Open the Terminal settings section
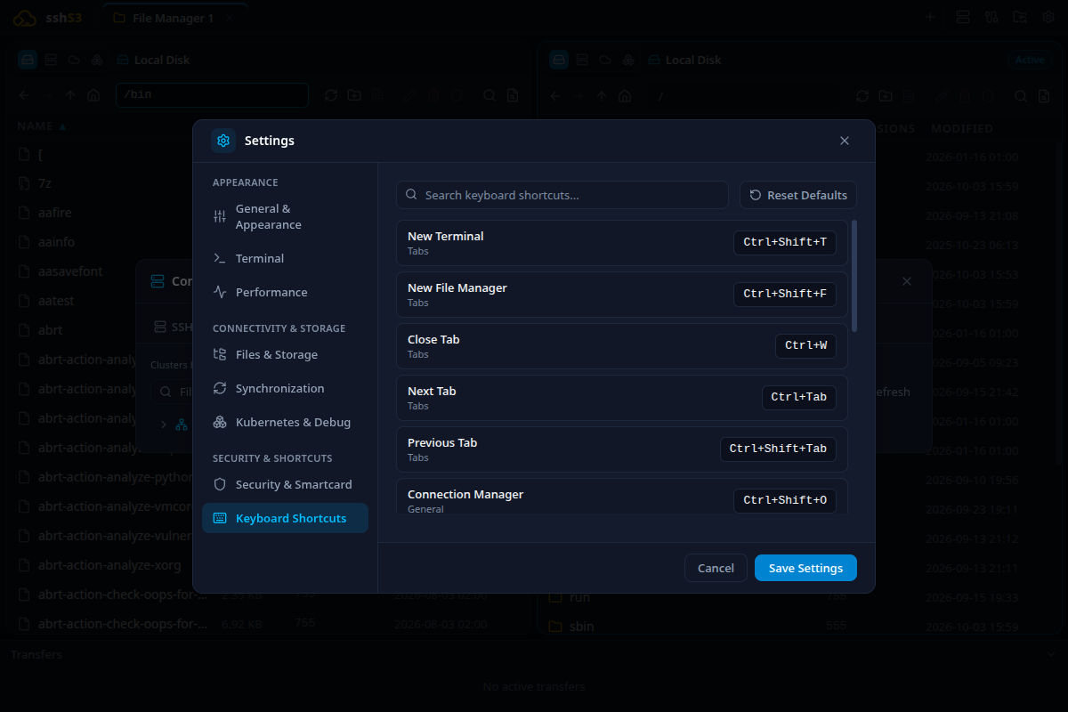The height and width of the screenshot is (712, 1068). pyautogui.click(x=285, y=258)
